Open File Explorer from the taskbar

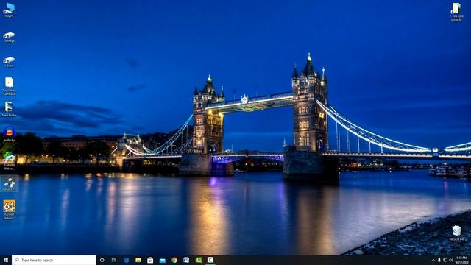click(138, 260)
